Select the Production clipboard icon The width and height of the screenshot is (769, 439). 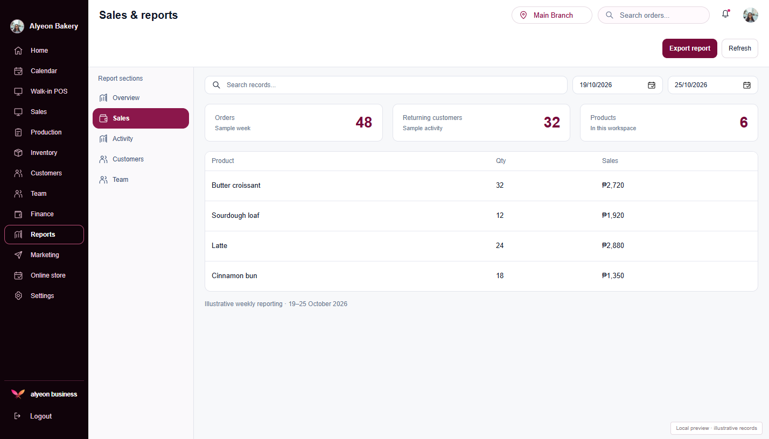point(18,132)
